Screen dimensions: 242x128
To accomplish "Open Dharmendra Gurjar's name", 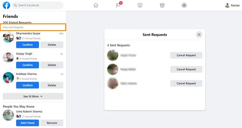I will pos(28,33).
